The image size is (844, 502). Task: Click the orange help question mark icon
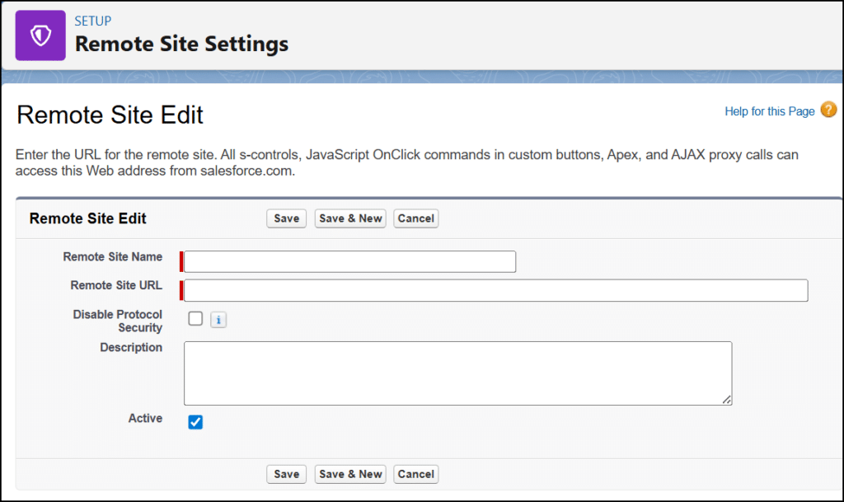[x=828, y=110]
